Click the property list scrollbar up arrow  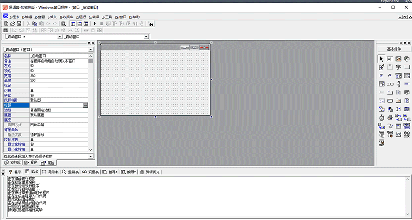(90, 56)
